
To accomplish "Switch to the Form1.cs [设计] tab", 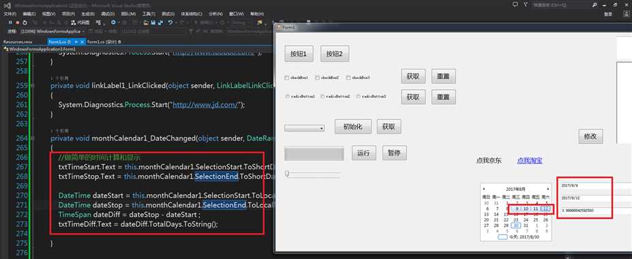I will tap(104, 42).
